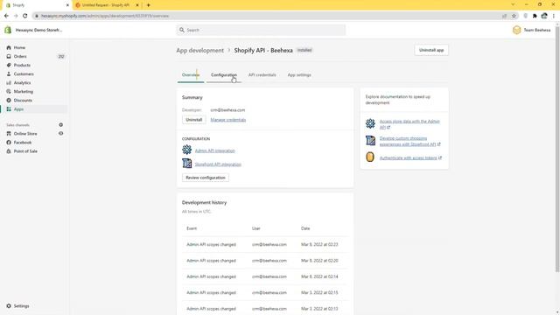The image size is (560, 315).
Task: Select the Mar 3, 2022 at 02:15 event row
Action: point(265,293)
